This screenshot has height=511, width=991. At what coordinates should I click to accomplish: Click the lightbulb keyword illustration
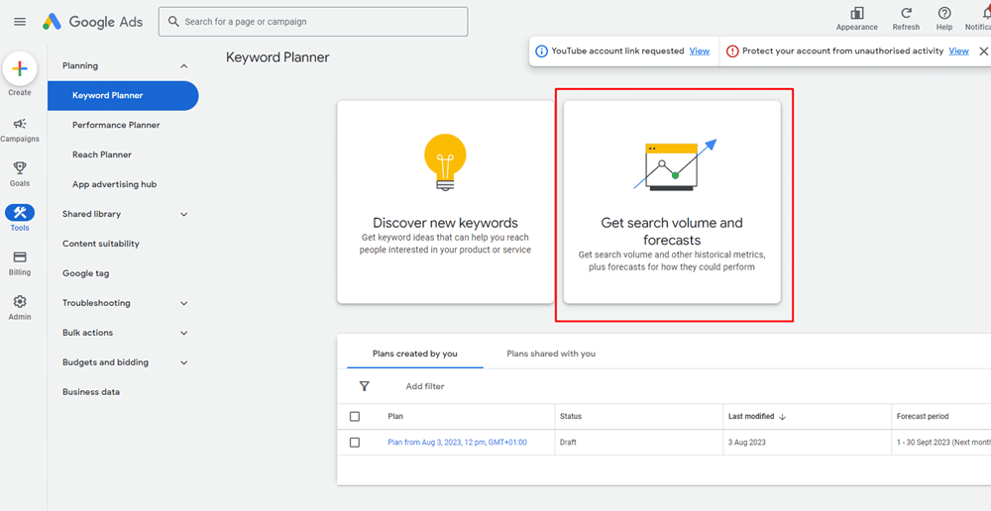(x=446, y=161)
